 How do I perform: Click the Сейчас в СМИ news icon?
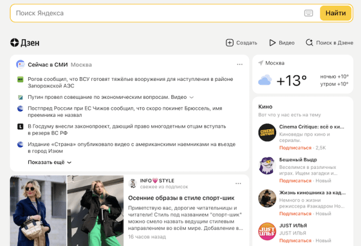pos(20,65)
